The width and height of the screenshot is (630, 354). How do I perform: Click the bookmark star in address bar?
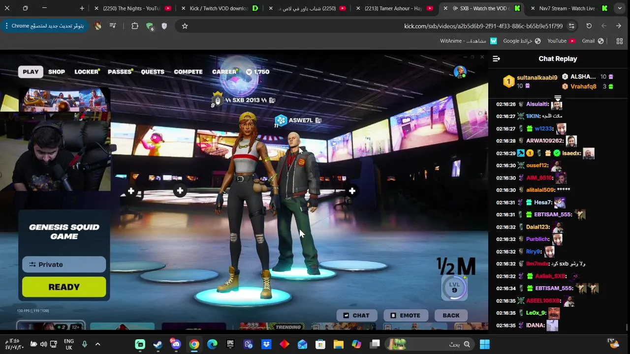pos(185,26)
